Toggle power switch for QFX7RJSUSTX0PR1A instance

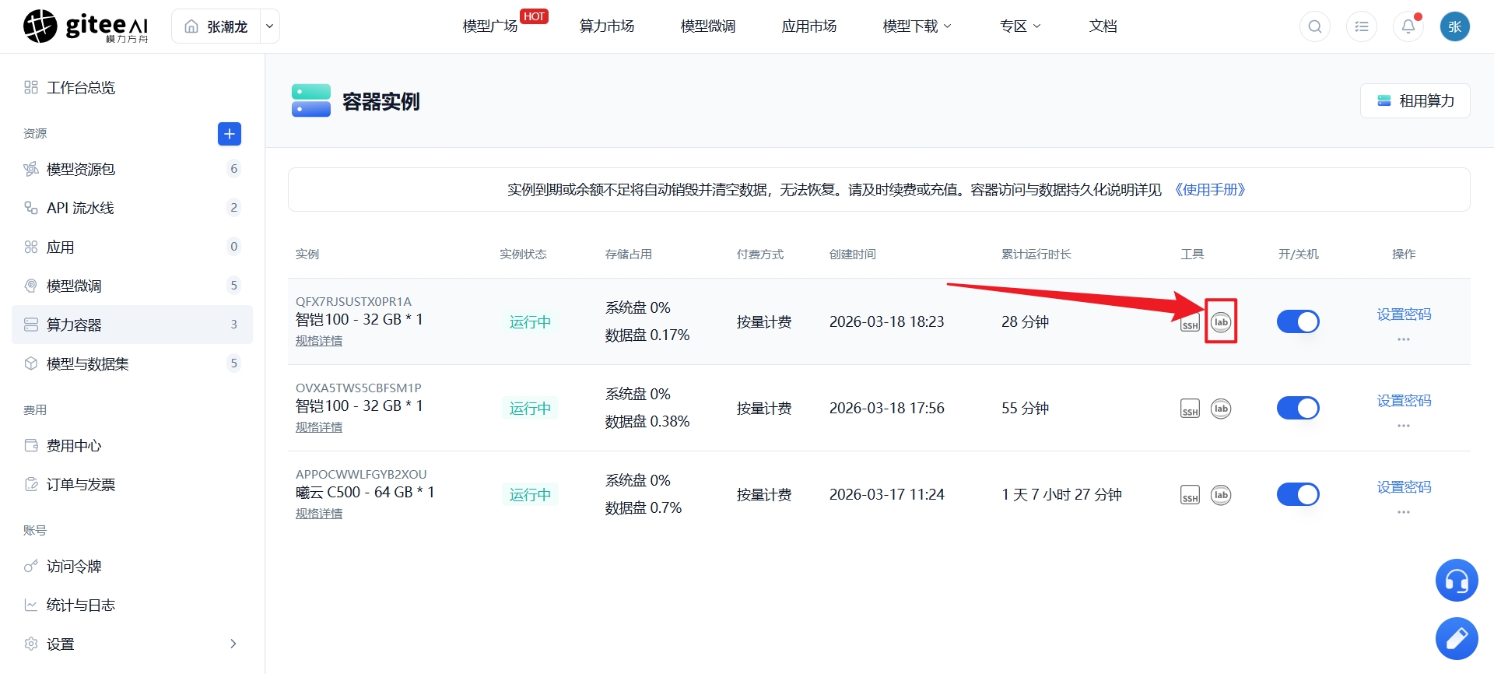pos(1298,321)
